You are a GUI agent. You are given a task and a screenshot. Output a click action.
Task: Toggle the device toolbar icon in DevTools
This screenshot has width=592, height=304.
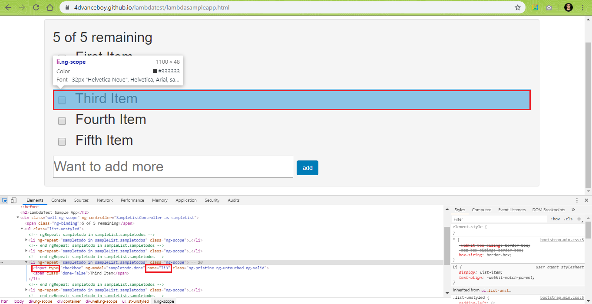click(13, 200)
